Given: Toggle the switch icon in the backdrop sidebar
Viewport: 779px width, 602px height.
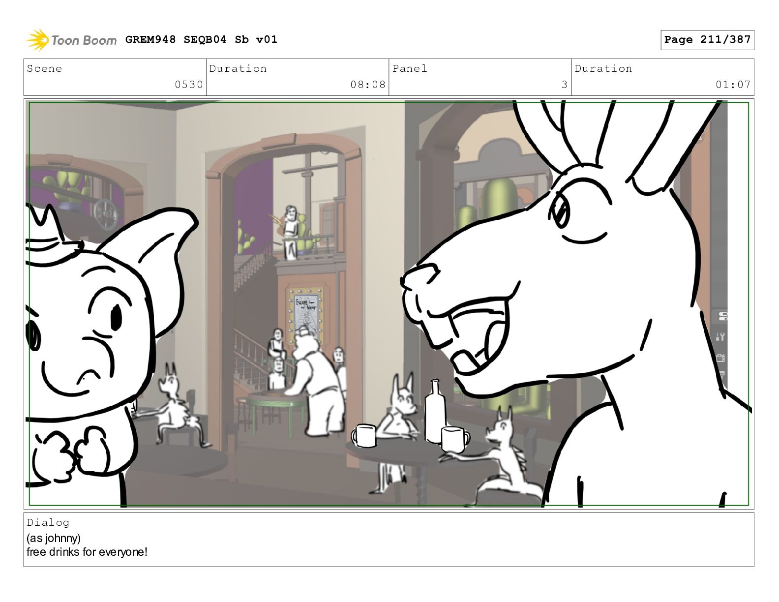Looking at the screenshot, I should click(x=722, y=316).
